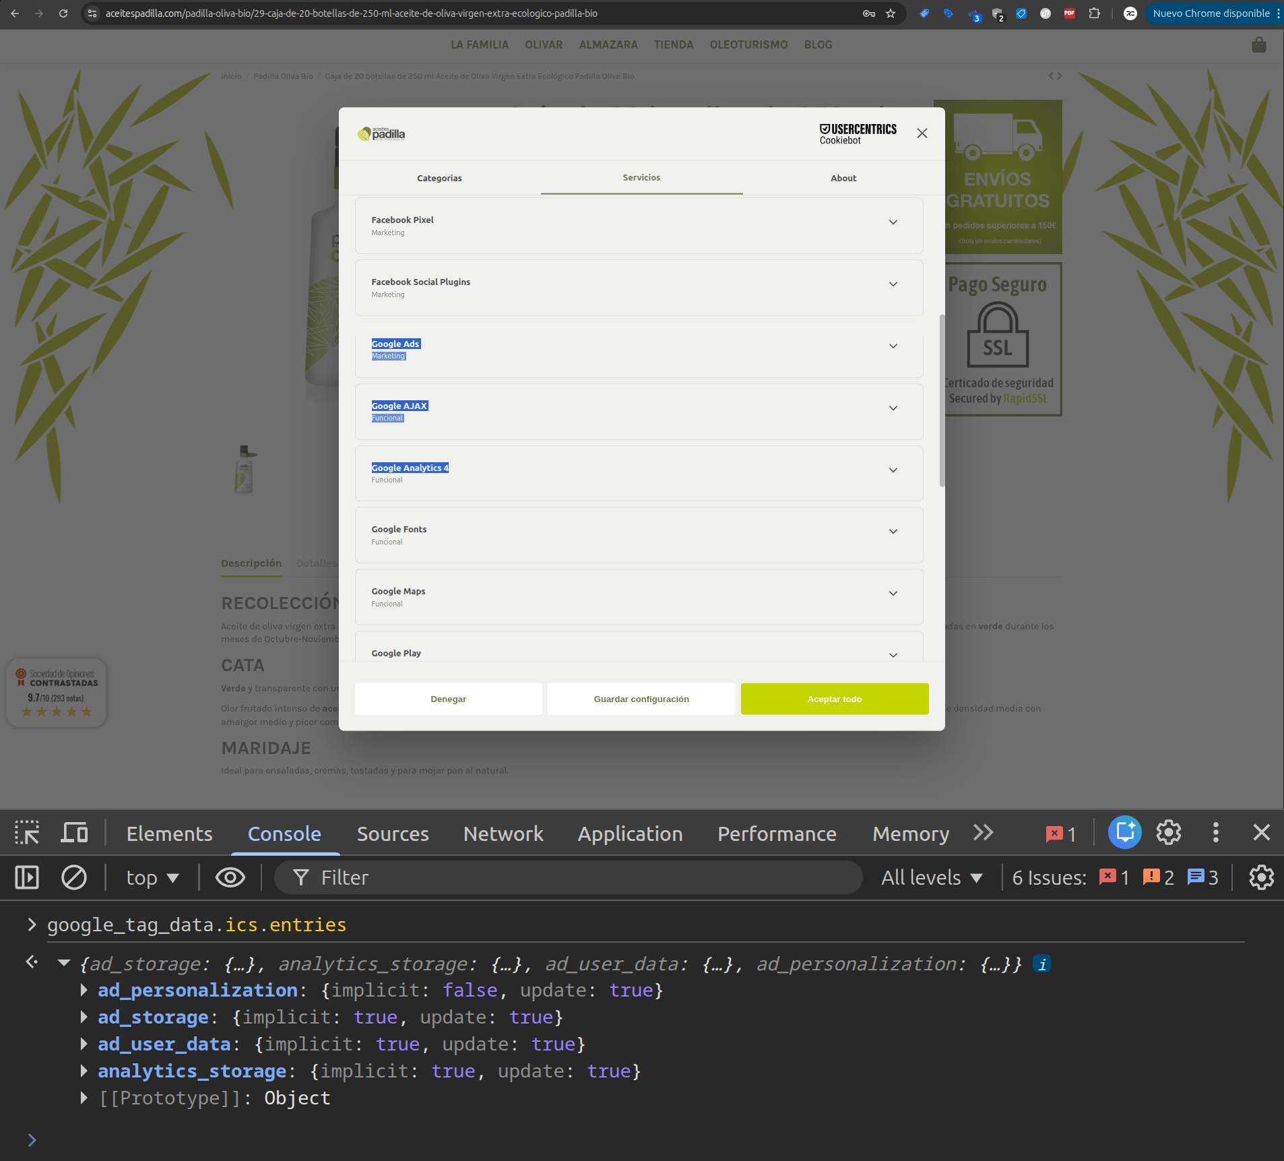Click the browser address bar URL
The image size is (1284, 1161).
(352, 13)
